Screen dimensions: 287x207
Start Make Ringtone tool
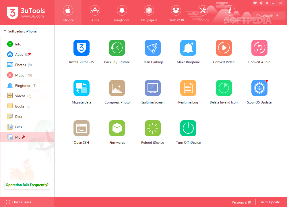pos(188,48)
